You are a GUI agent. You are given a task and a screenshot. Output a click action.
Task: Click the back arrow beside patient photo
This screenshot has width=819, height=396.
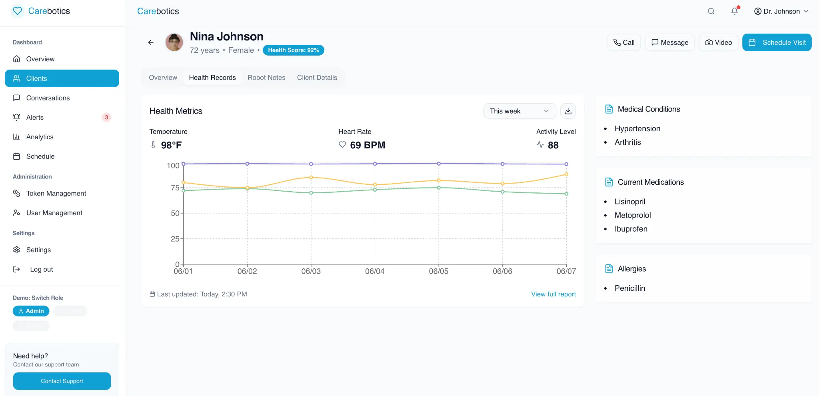coord(151,42)
